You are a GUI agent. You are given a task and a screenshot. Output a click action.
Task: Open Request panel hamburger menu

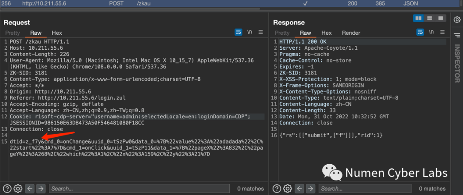[261, 32]
